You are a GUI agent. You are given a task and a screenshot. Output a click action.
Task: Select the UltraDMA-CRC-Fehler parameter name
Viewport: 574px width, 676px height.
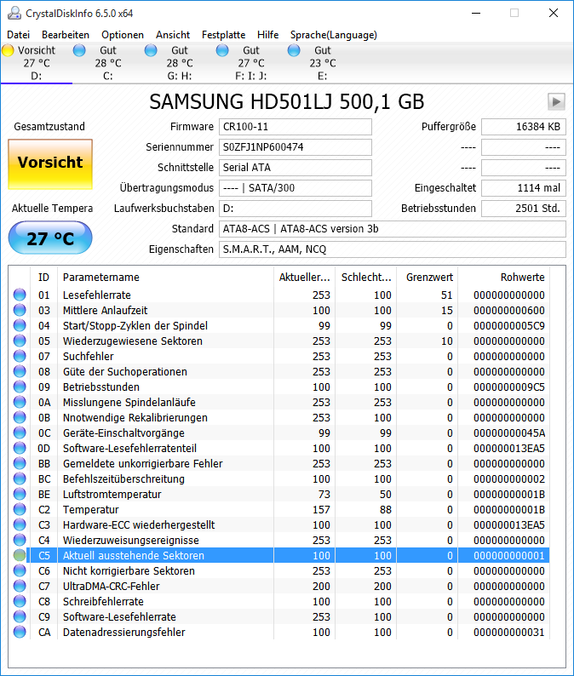(112, 586)
